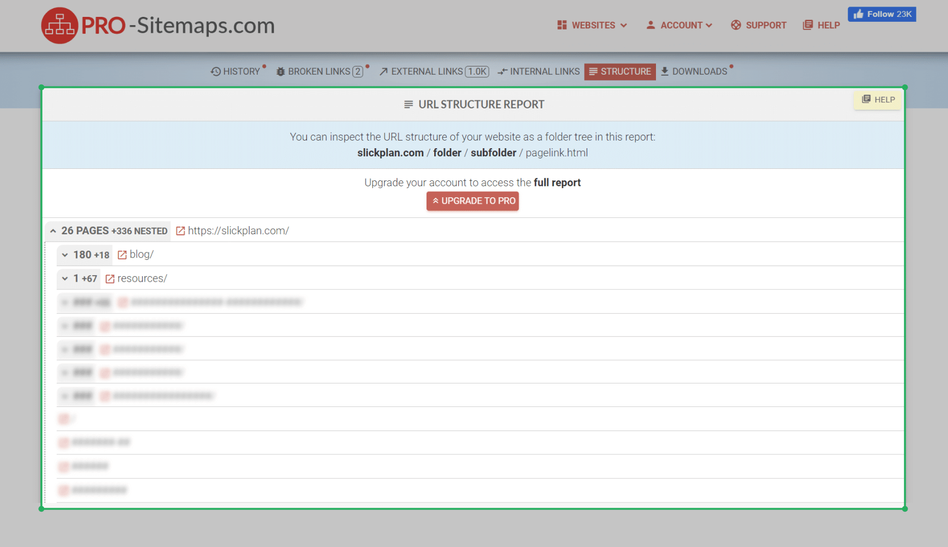Click the history clock icon
The height and width of the screenshot is (547, 948).
[216, 71]
